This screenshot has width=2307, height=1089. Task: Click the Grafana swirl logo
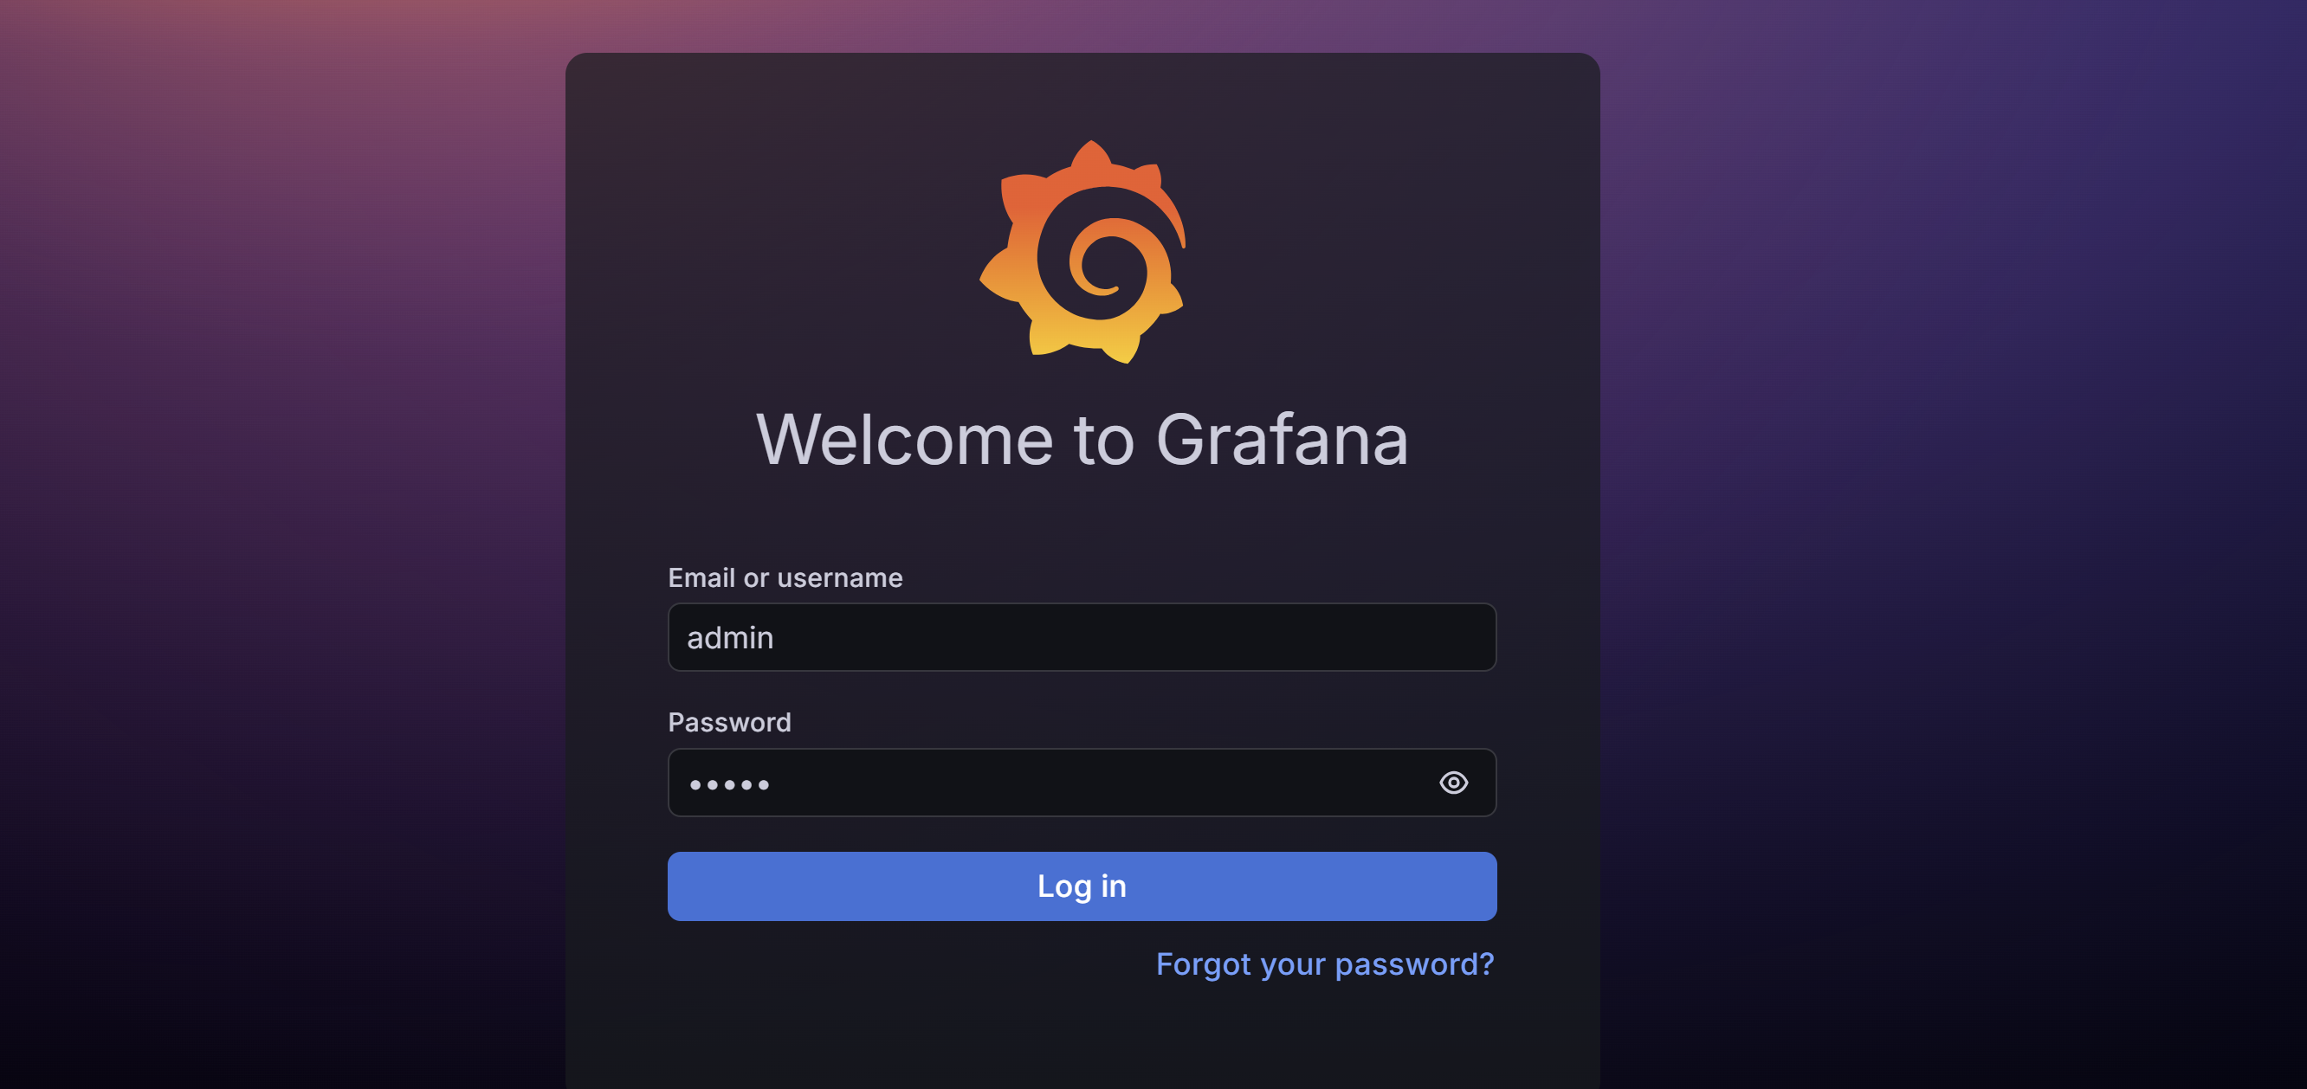[1082, 252]
